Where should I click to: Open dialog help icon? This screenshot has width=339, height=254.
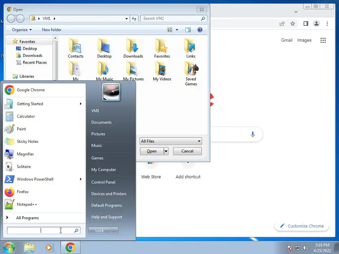pyautogui.click(x=200, y=30)
